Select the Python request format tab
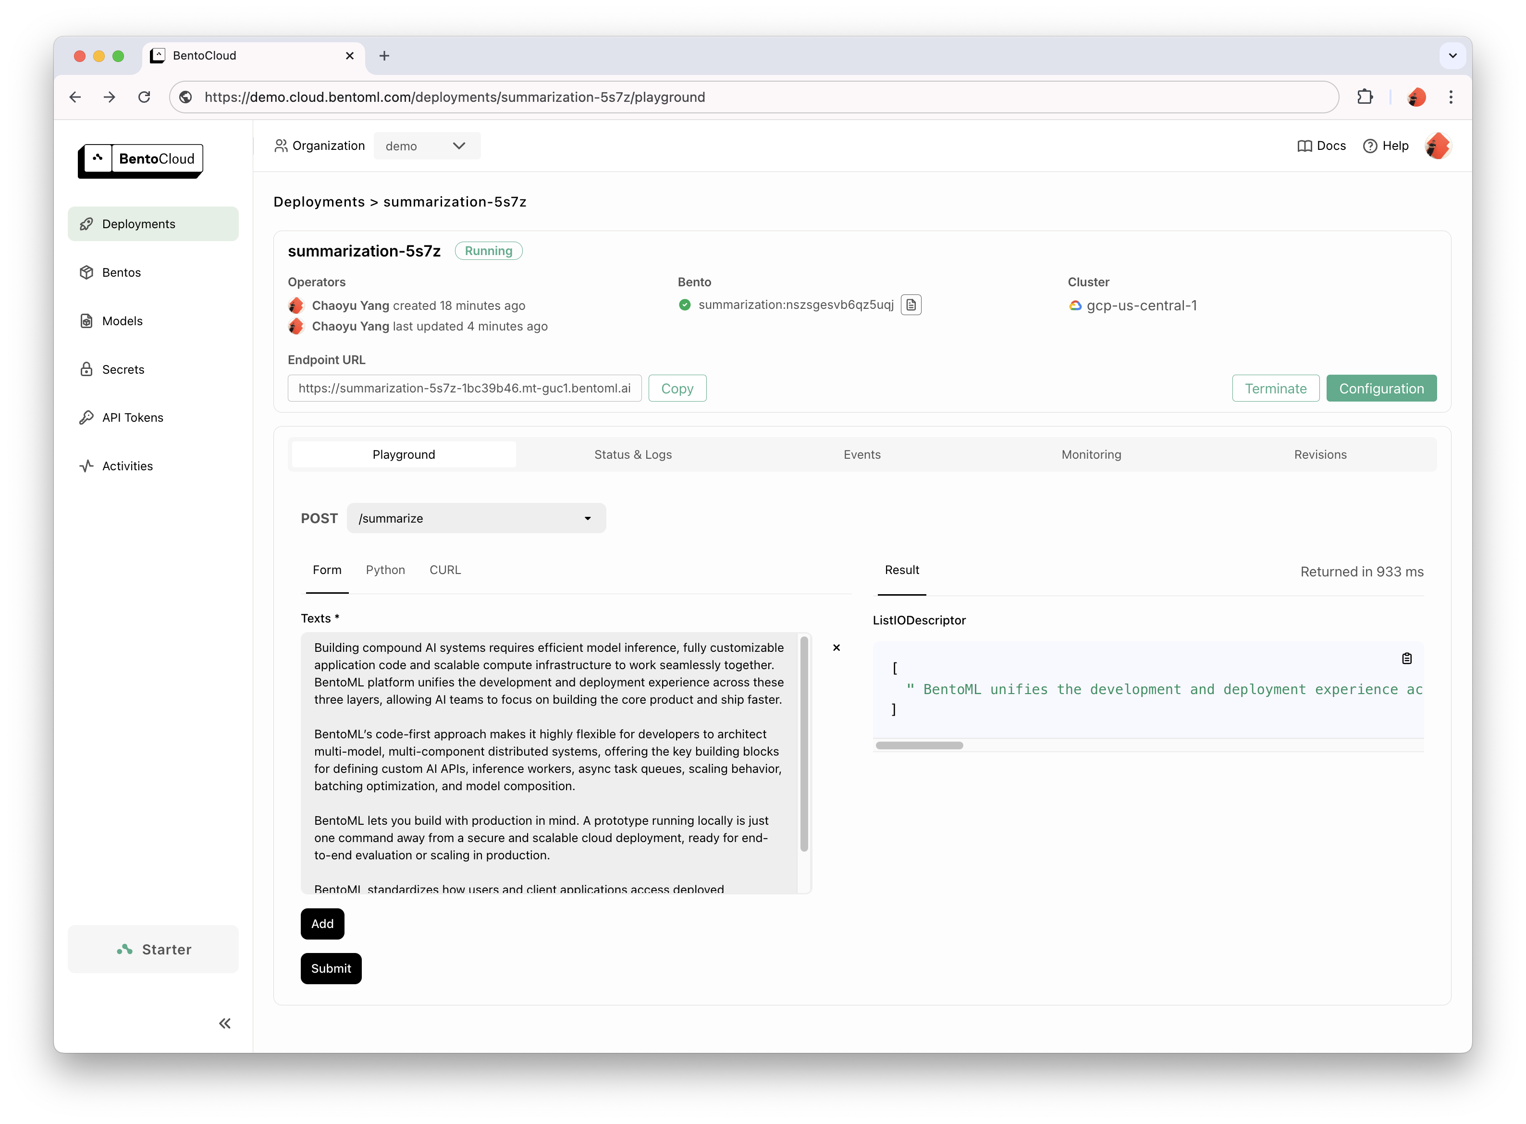Viewport: 1526px width, 1124px height. point(385,570)
